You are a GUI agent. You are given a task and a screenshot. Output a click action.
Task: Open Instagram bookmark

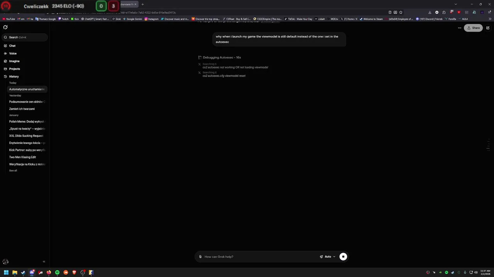click(152, 19)
